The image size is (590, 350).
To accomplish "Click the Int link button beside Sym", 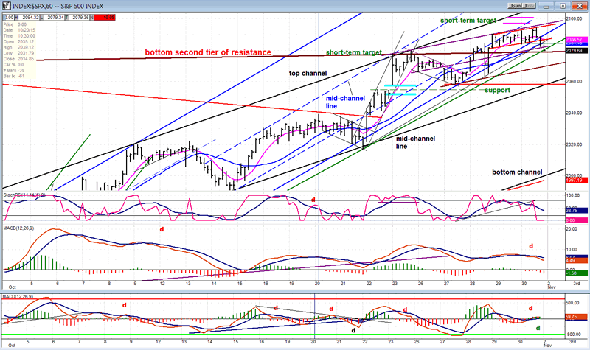I will 529,6.
